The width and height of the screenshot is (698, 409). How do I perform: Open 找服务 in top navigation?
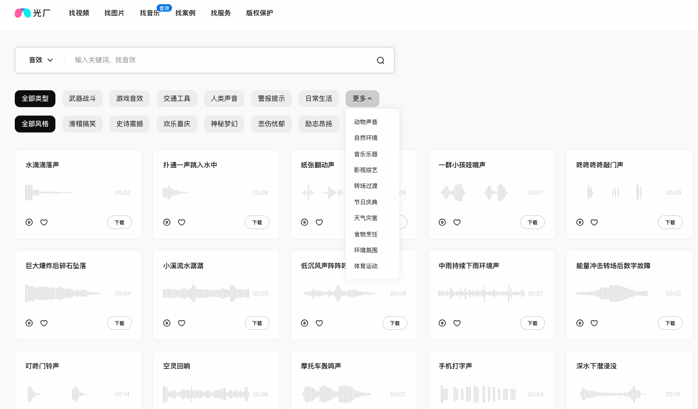[221, 13]
